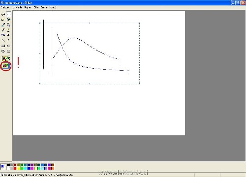Image resolution: width=246 pixels, height=177 pixels.
Task: Select the Magnifier tool
Action: pos(8,25)
